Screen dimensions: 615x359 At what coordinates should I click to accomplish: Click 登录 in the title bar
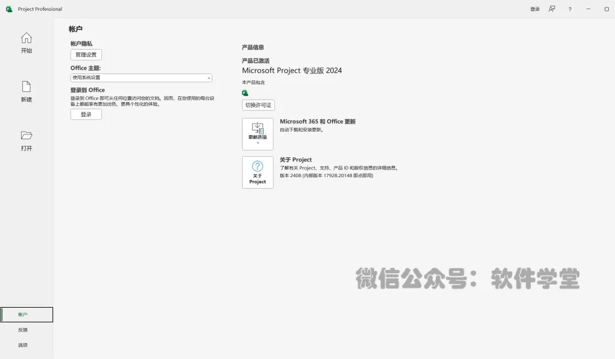(535, 9)
